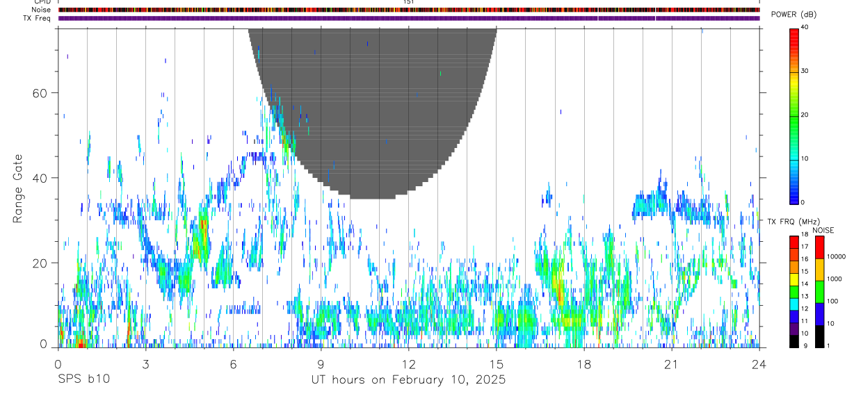Image resolution: width=854 pixels, height=394 pixels.
Task: Click the 6 tick on UT hours axis
Action: tap(233, 363)
